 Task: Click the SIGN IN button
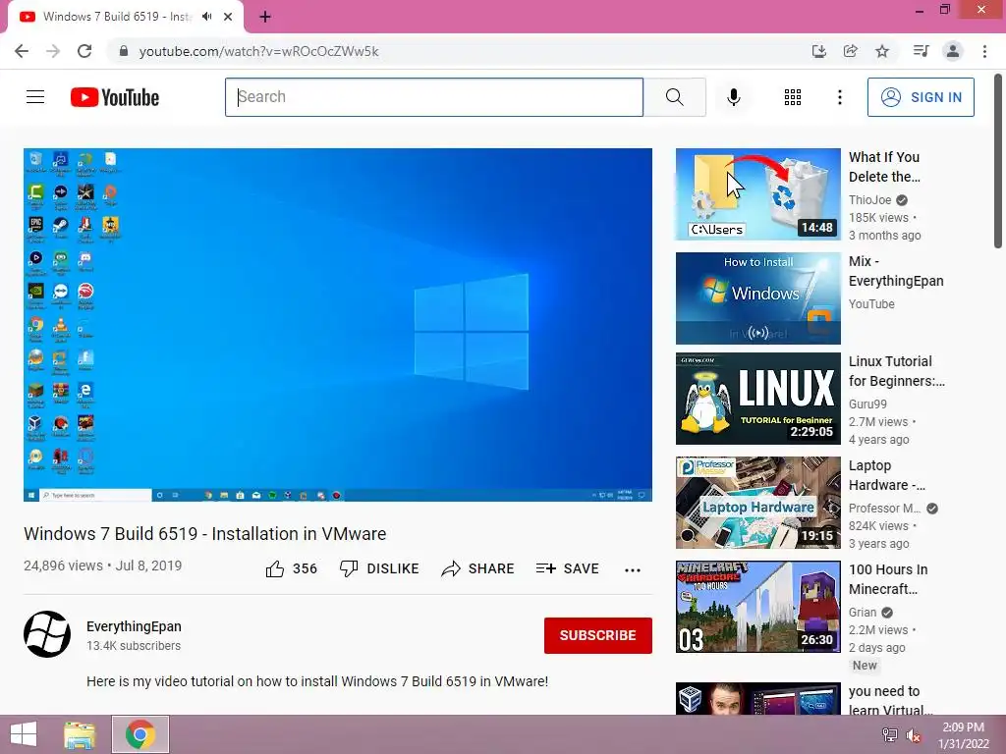(921, 97)
